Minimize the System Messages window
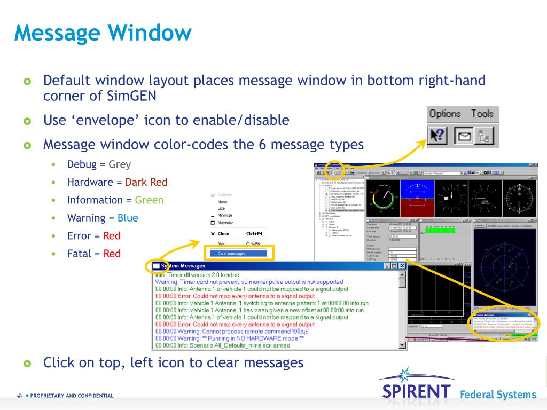Image resolution: width=547 pixels, height=410 pixels. pyautogui.click(x=387, y=266)
